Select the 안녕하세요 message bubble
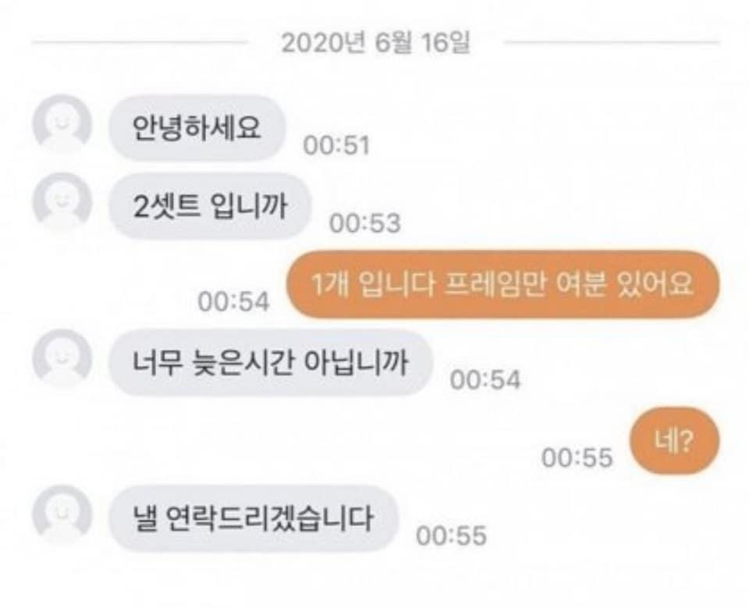Viewport: 749px width, 608px height. click(197, 128)
